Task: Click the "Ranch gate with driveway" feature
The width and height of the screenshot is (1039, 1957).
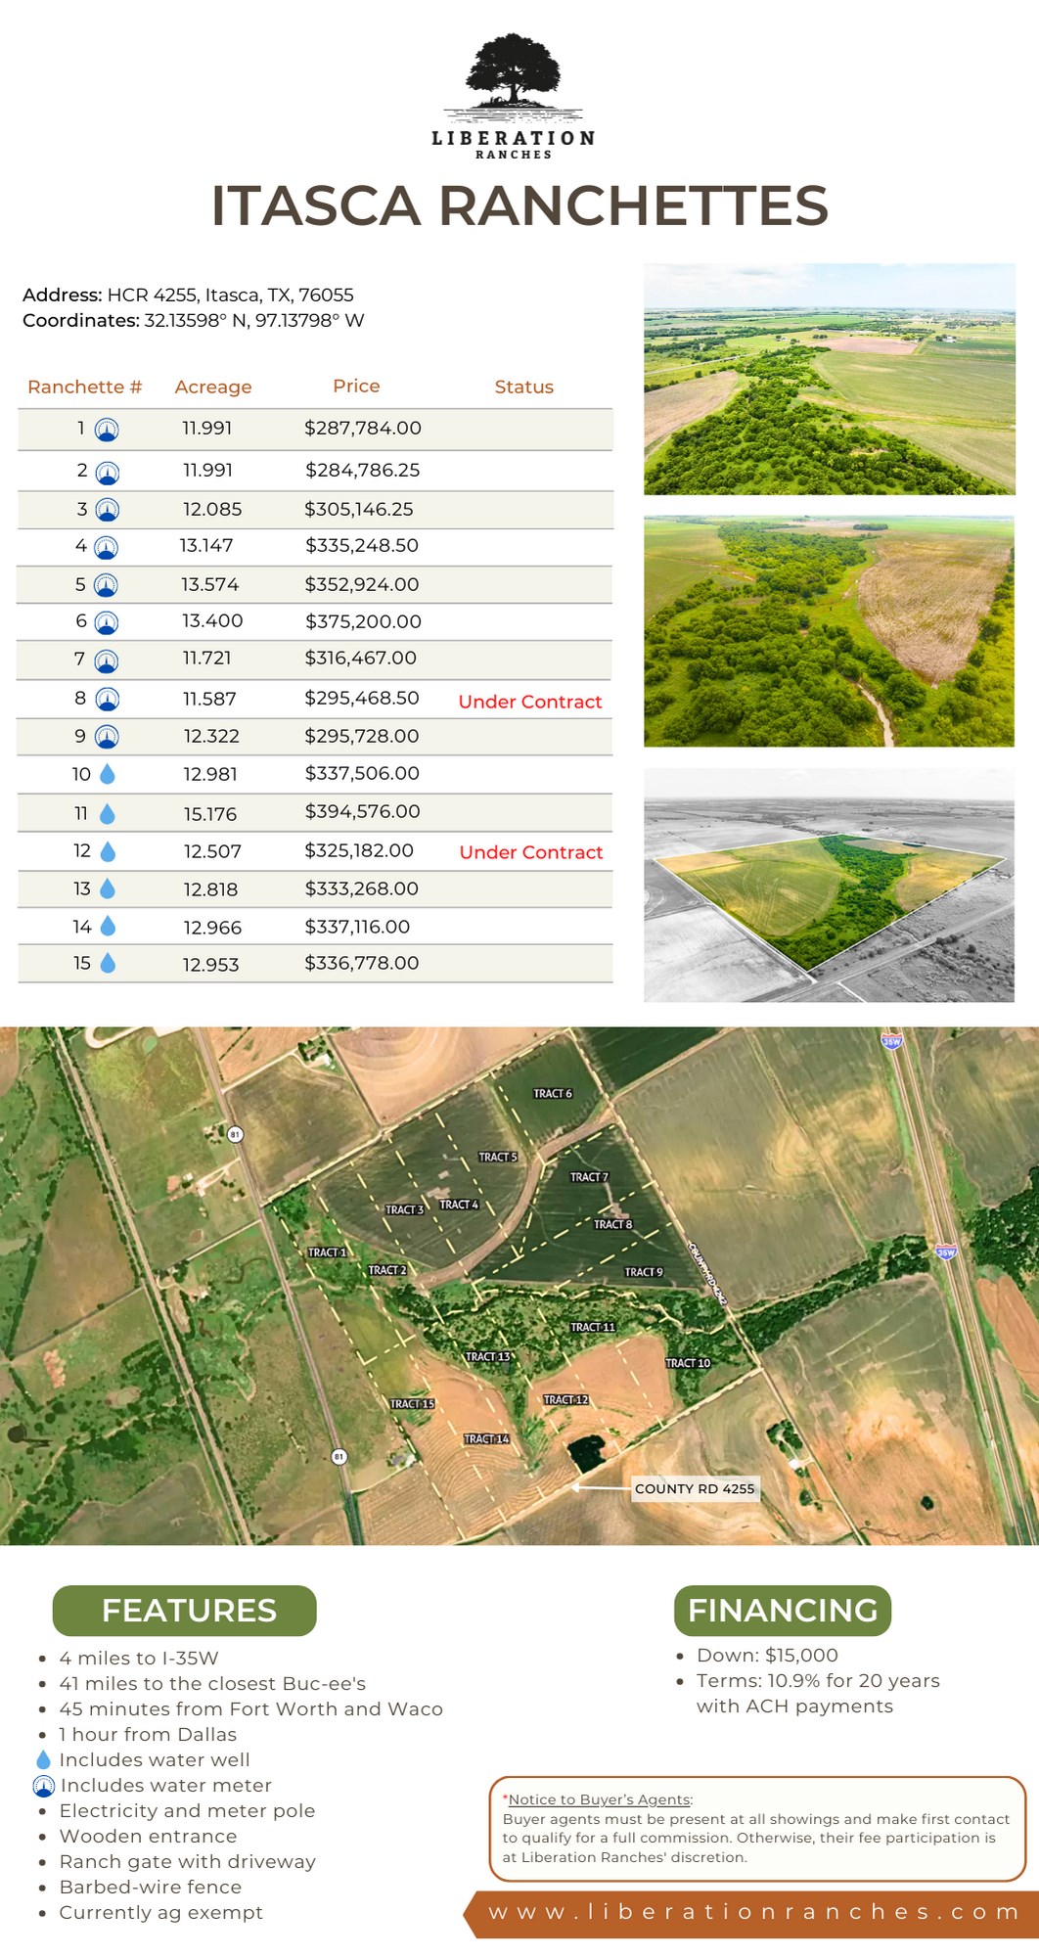Action: [188, 1861]
